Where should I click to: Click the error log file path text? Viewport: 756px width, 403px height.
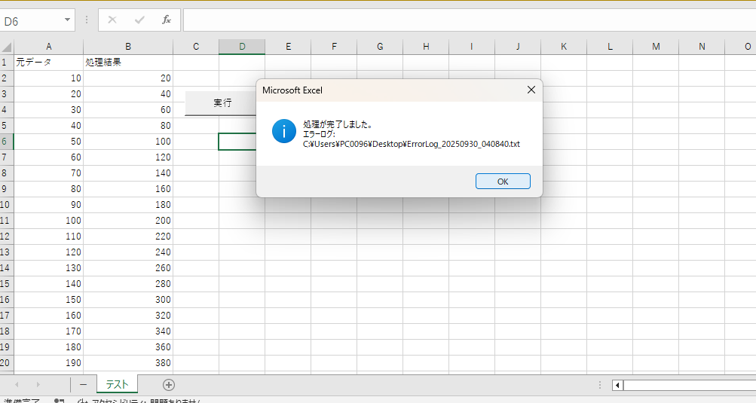(412, 144)
